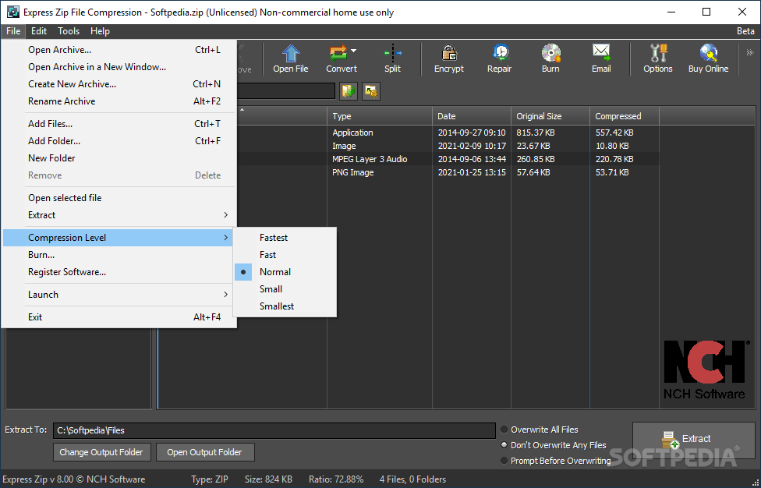Sort by Compressed column header
Viewport: 761px width, 488px height.
[x=625, y=116]
